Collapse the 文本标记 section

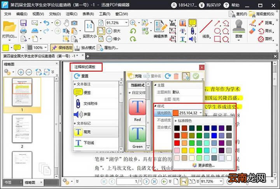click(x=75, y=124)
